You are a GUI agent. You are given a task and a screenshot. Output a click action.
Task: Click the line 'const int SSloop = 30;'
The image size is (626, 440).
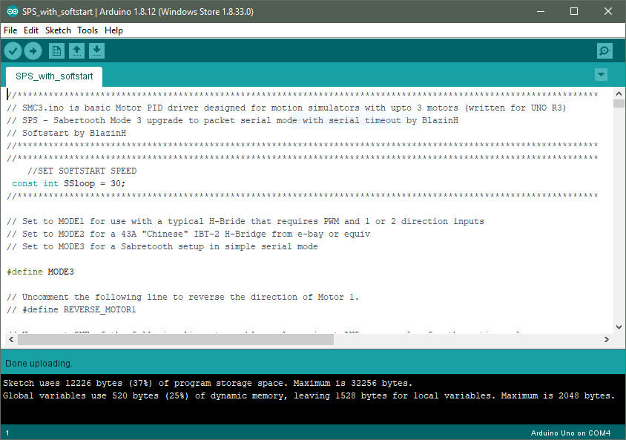(x=69, y=184)
